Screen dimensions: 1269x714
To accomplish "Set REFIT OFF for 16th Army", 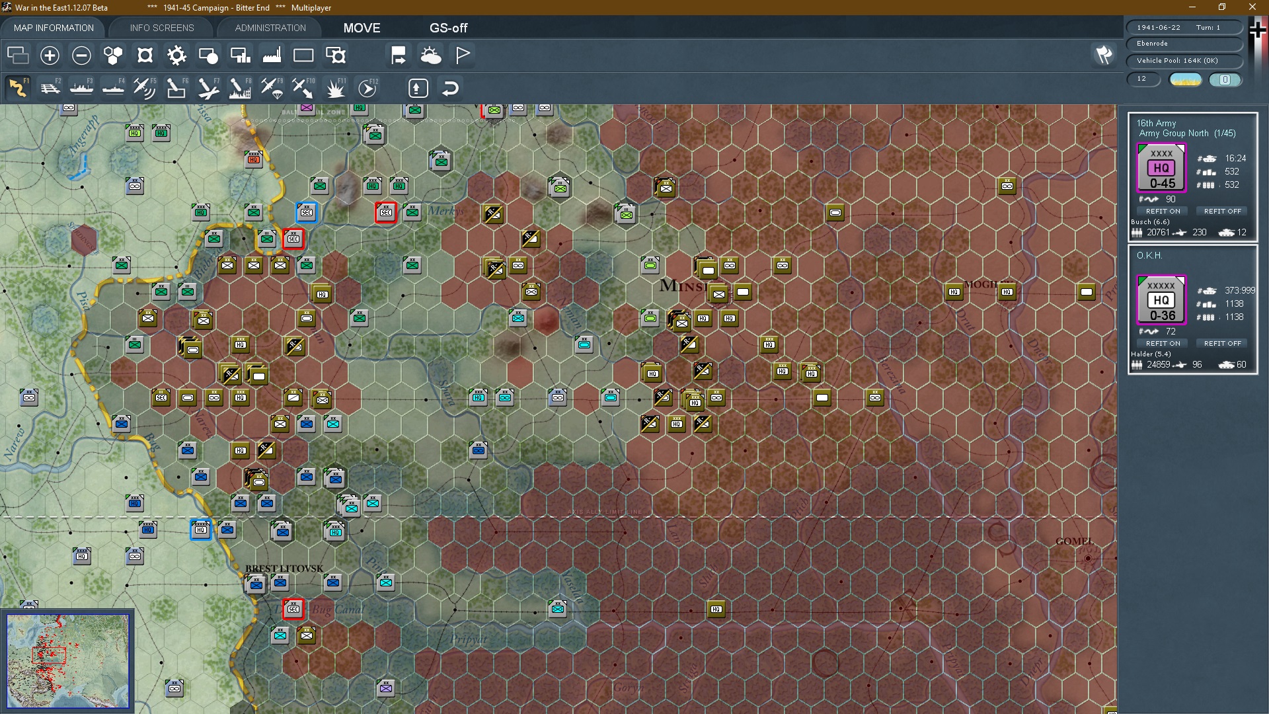I will coord(1222,211).
